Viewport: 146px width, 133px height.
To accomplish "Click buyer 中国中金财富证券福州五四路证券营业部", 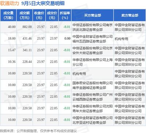I will pyautogui.click(x=92, y=39).
